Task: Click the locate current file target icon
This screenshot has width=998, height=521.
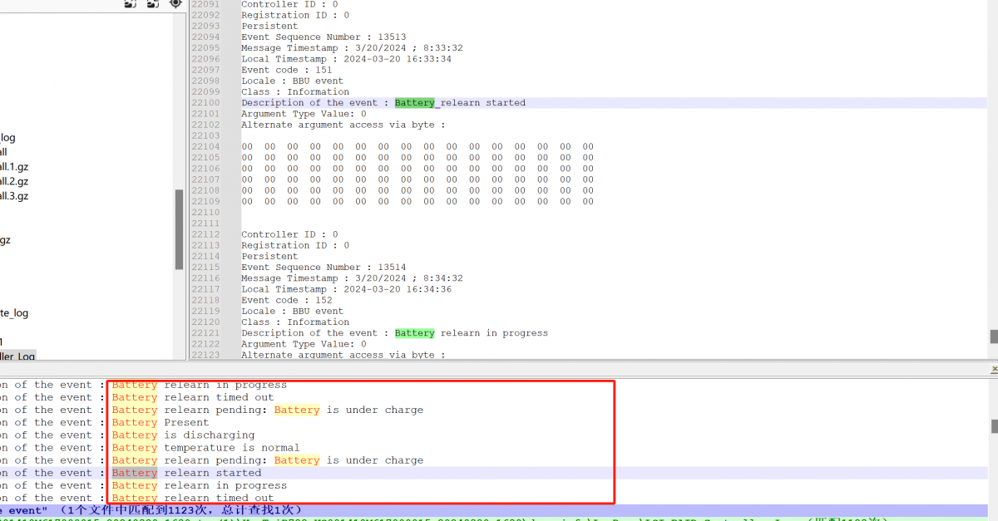Action: coord(175,3)
